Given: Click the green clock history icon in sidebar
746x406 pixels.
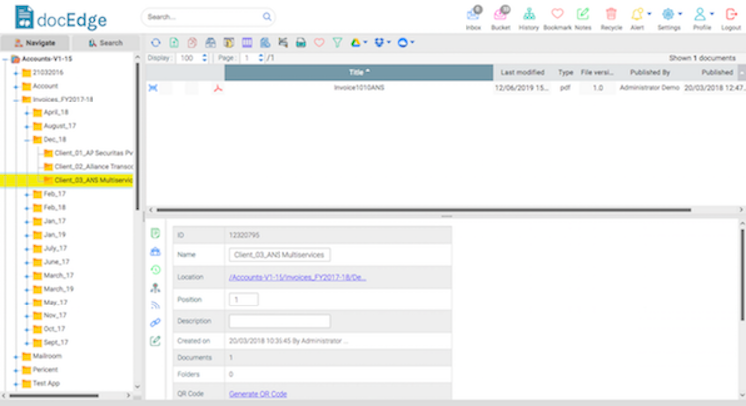Looking at the screenshot, I should (x=155, y=270).
